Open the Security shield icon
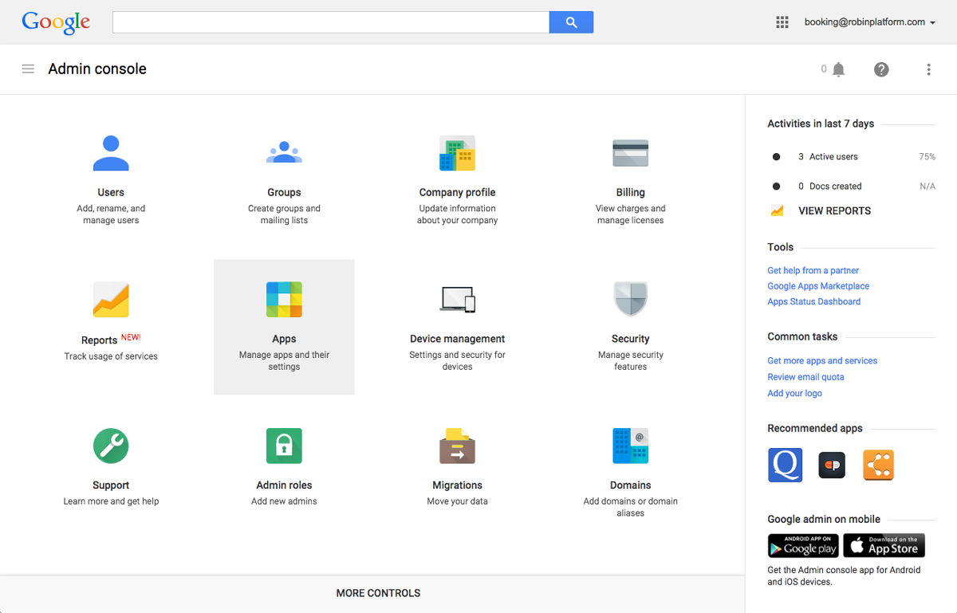Image resolution: width=957 pixels, height=613 pixels. 630,300
